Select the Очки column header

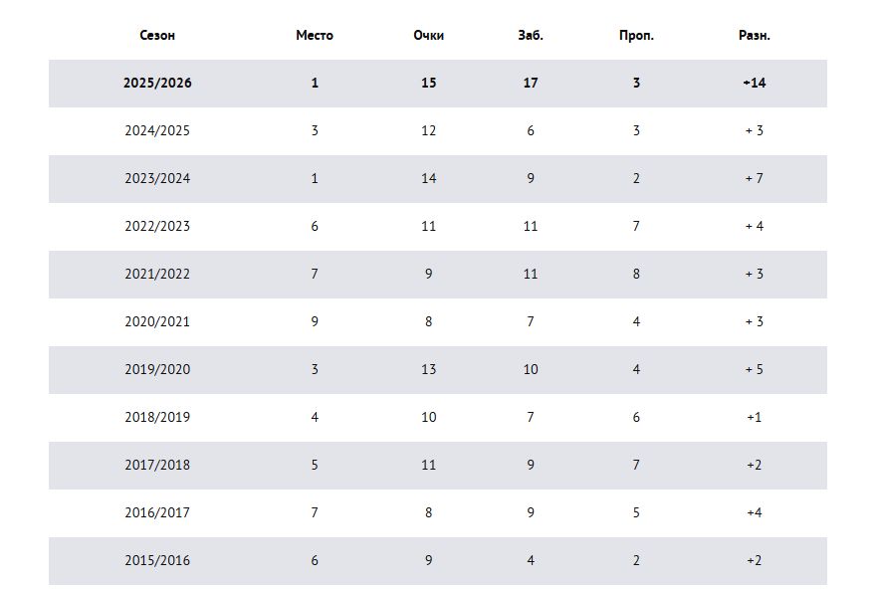(x=428, y=36)
